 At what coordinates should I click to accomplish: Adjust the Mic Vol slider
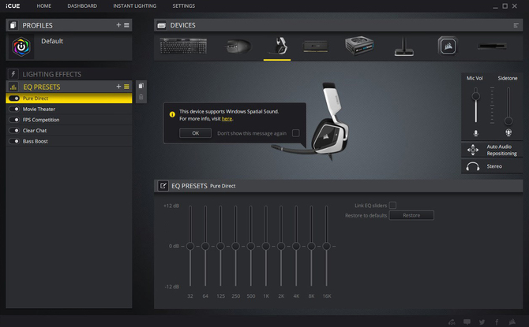(x=475, y=96)
